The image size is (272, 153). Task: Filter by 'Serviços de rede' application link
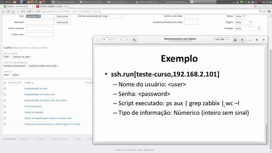(21, 57)
